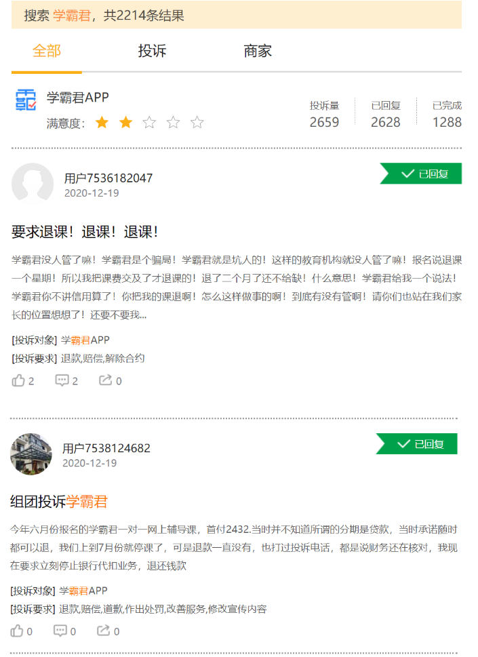Click 已回复 badge on 用户7538124682's complaint
Viewport: 478px width, 657px height.
[x=416, y=443]
